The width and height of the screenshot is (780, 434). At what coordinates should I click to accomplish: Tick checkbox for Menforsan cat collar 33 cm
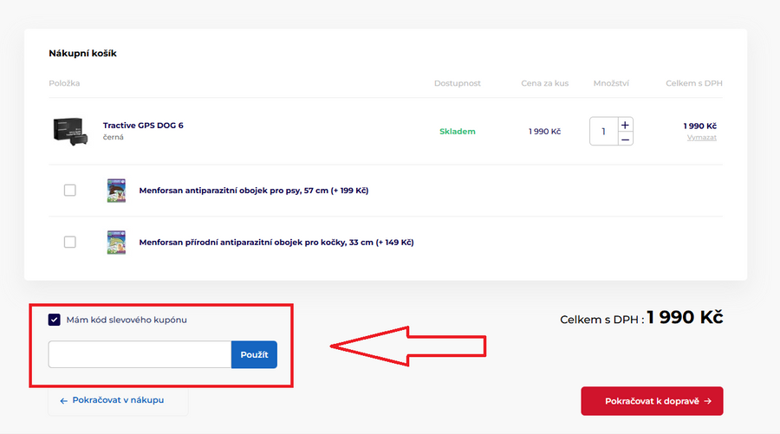coord(70,242)
